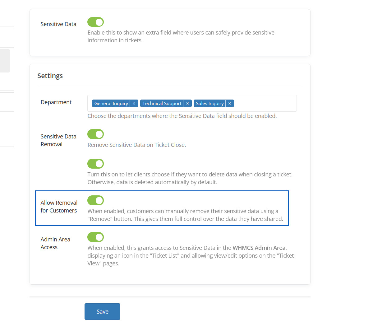Click the Admin Area Access label
This screenshot has width=373, height=336.
(x=55, y=243)
